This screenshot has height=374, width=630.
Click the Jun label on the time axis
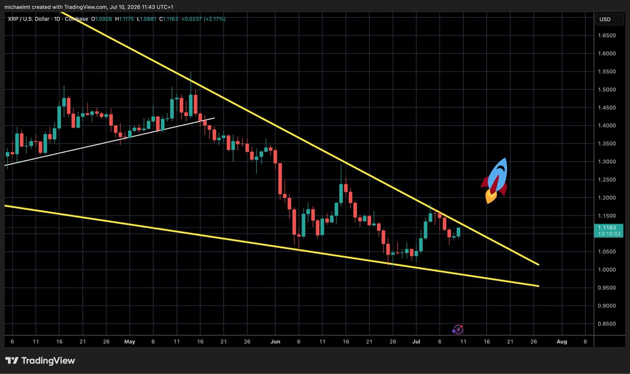click(x=276, y=342)
